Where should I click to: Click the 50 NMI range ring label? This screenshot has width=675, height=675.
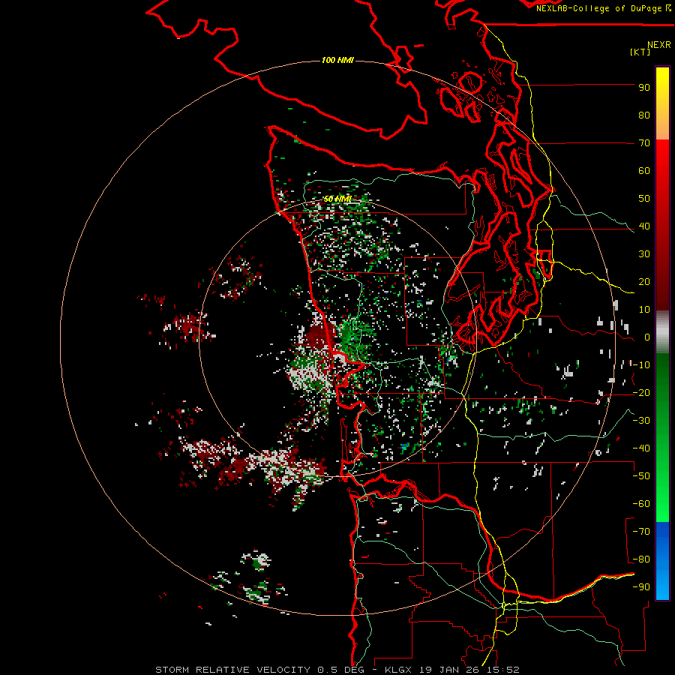[x=337, y=199]
